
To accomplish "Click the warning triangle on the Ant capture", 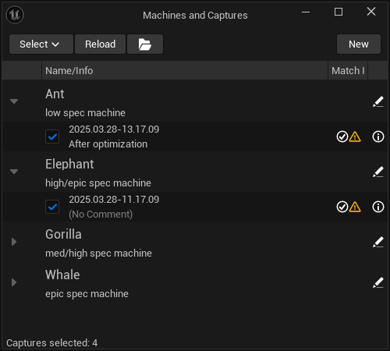I will click(355, 136).
